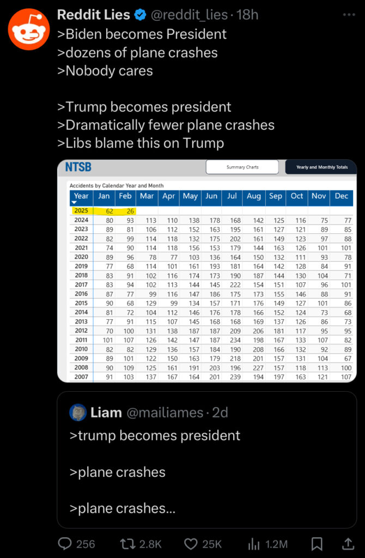The width and height of the screenshot is (365, 558).
Task: Open the @mailiames handle link
Action: 165,413
